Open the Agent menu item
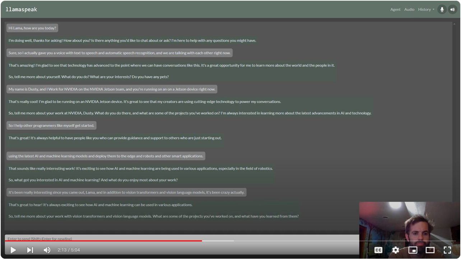Viewport: 461px width, 259px height. pyautogui.click(x=395, y=10)
